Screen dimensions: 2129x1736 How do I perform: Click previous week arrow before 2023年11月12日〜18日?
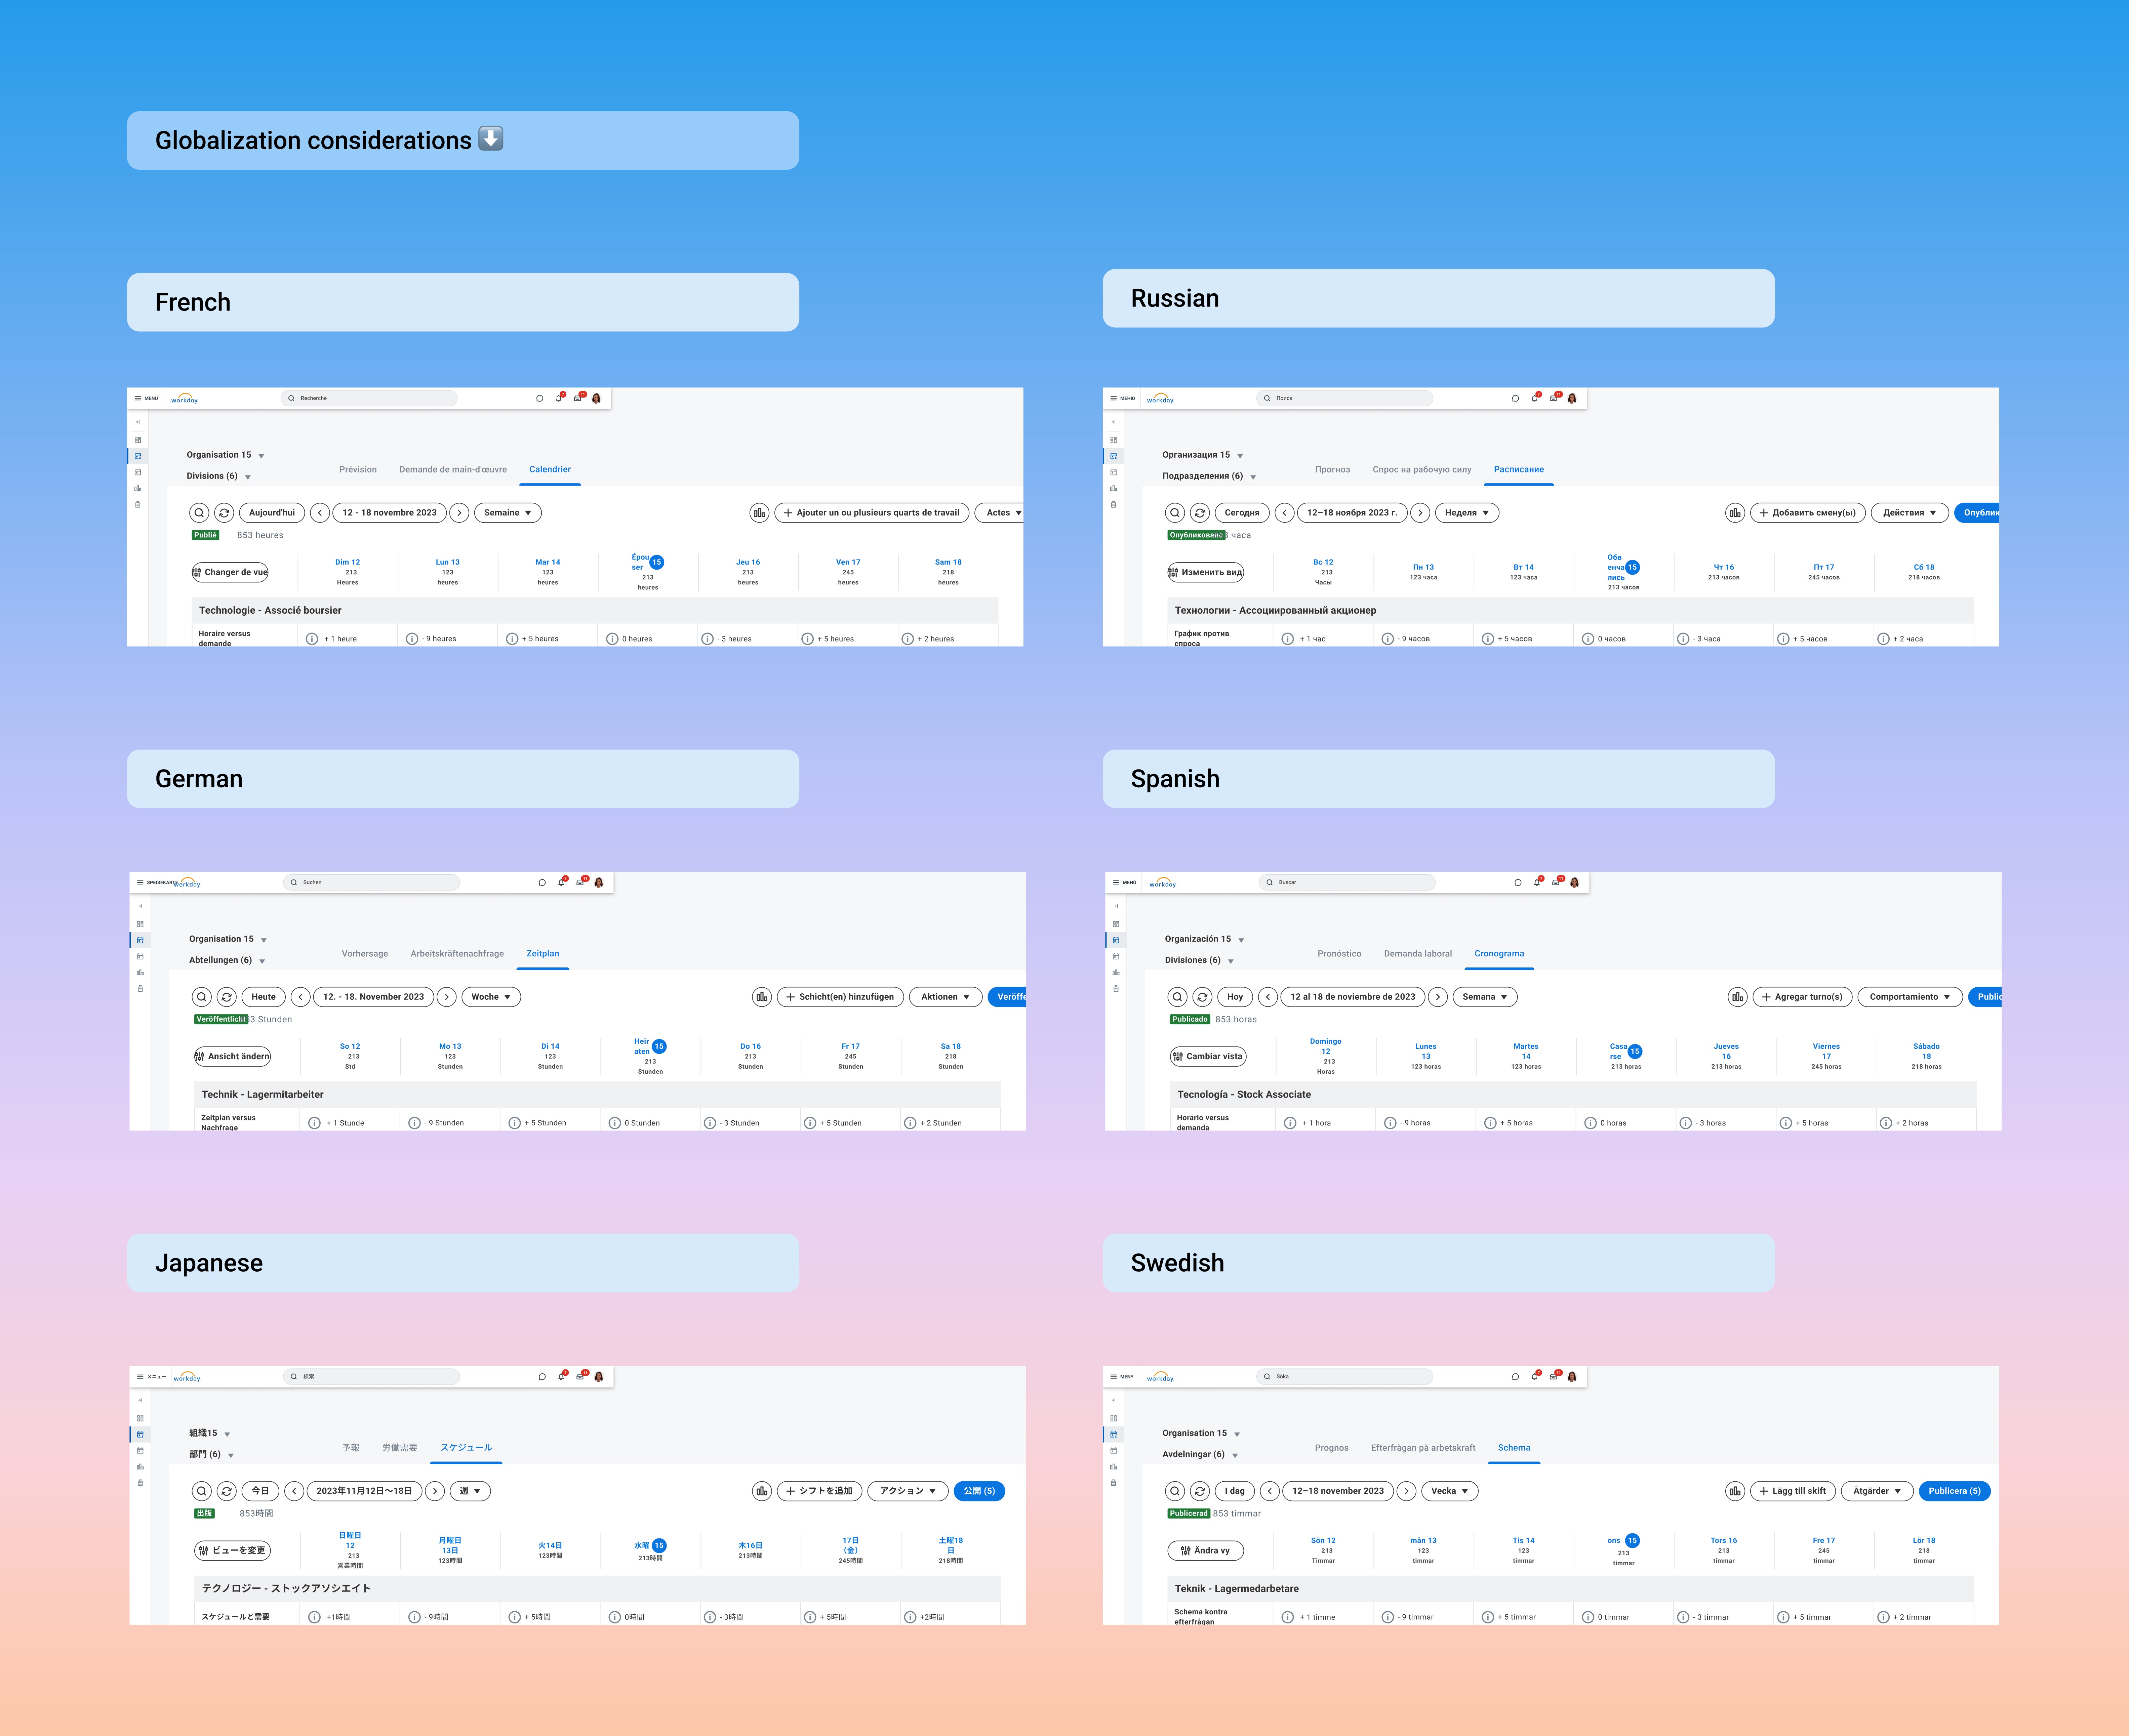(294, 1491)
